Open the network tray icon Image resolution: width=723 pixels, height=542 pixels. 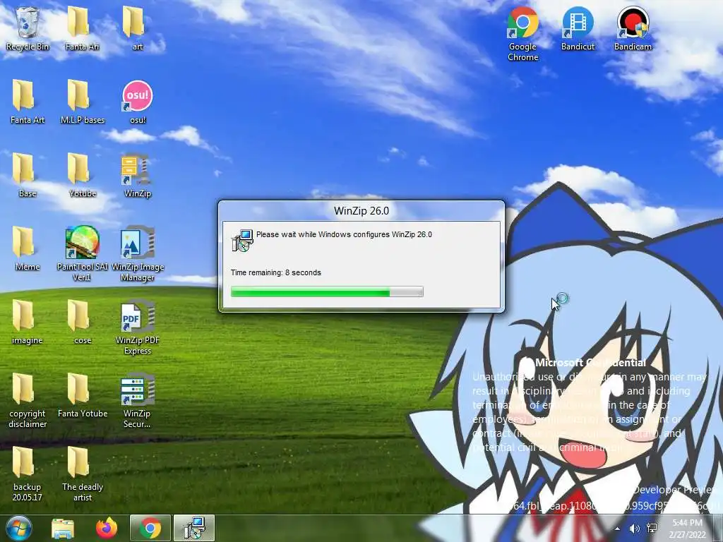click(x=652, y=528)
